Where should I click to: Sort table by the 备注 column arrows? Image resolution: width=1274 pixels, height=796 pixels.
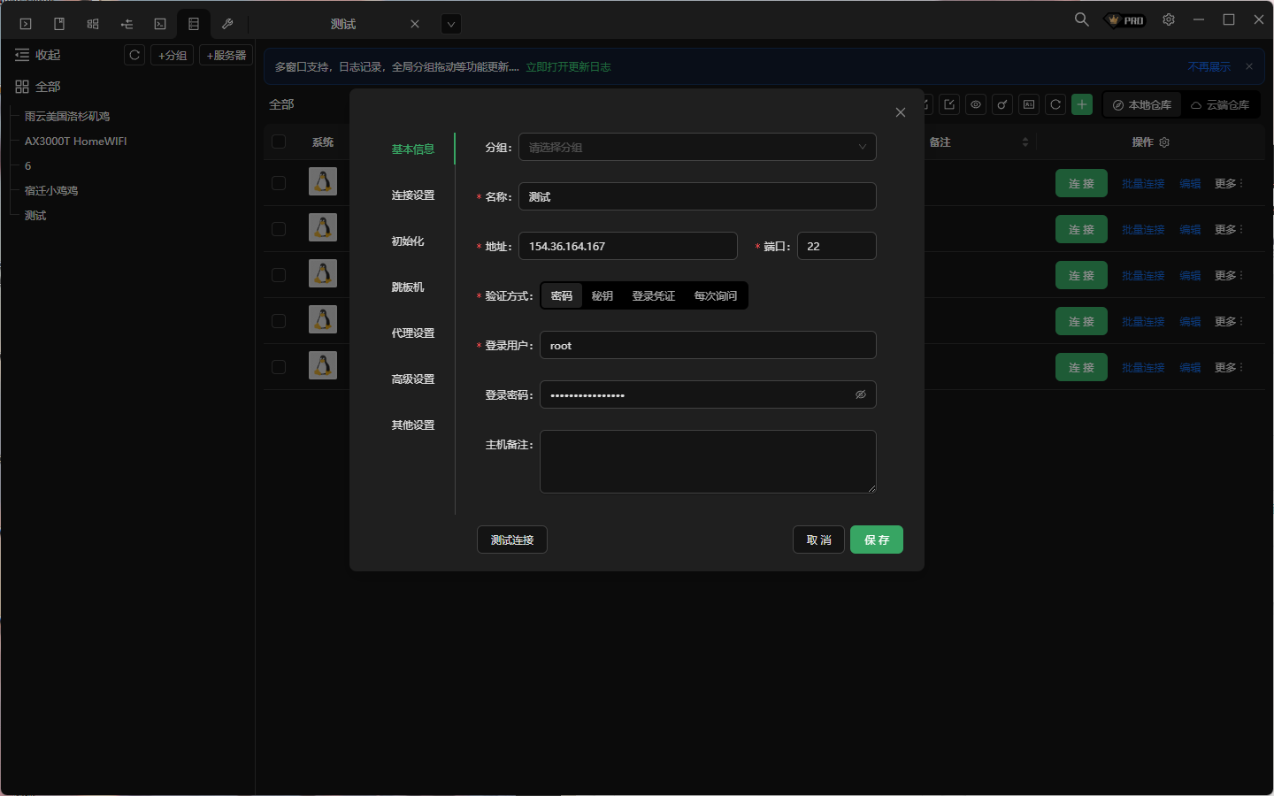click(x=1025, y=142)
